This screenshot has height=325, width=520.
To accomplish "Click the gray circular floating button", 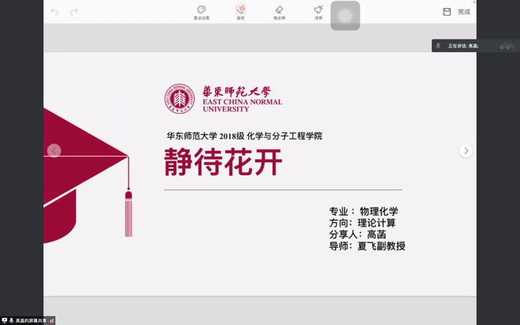I will tap(345, 16).
